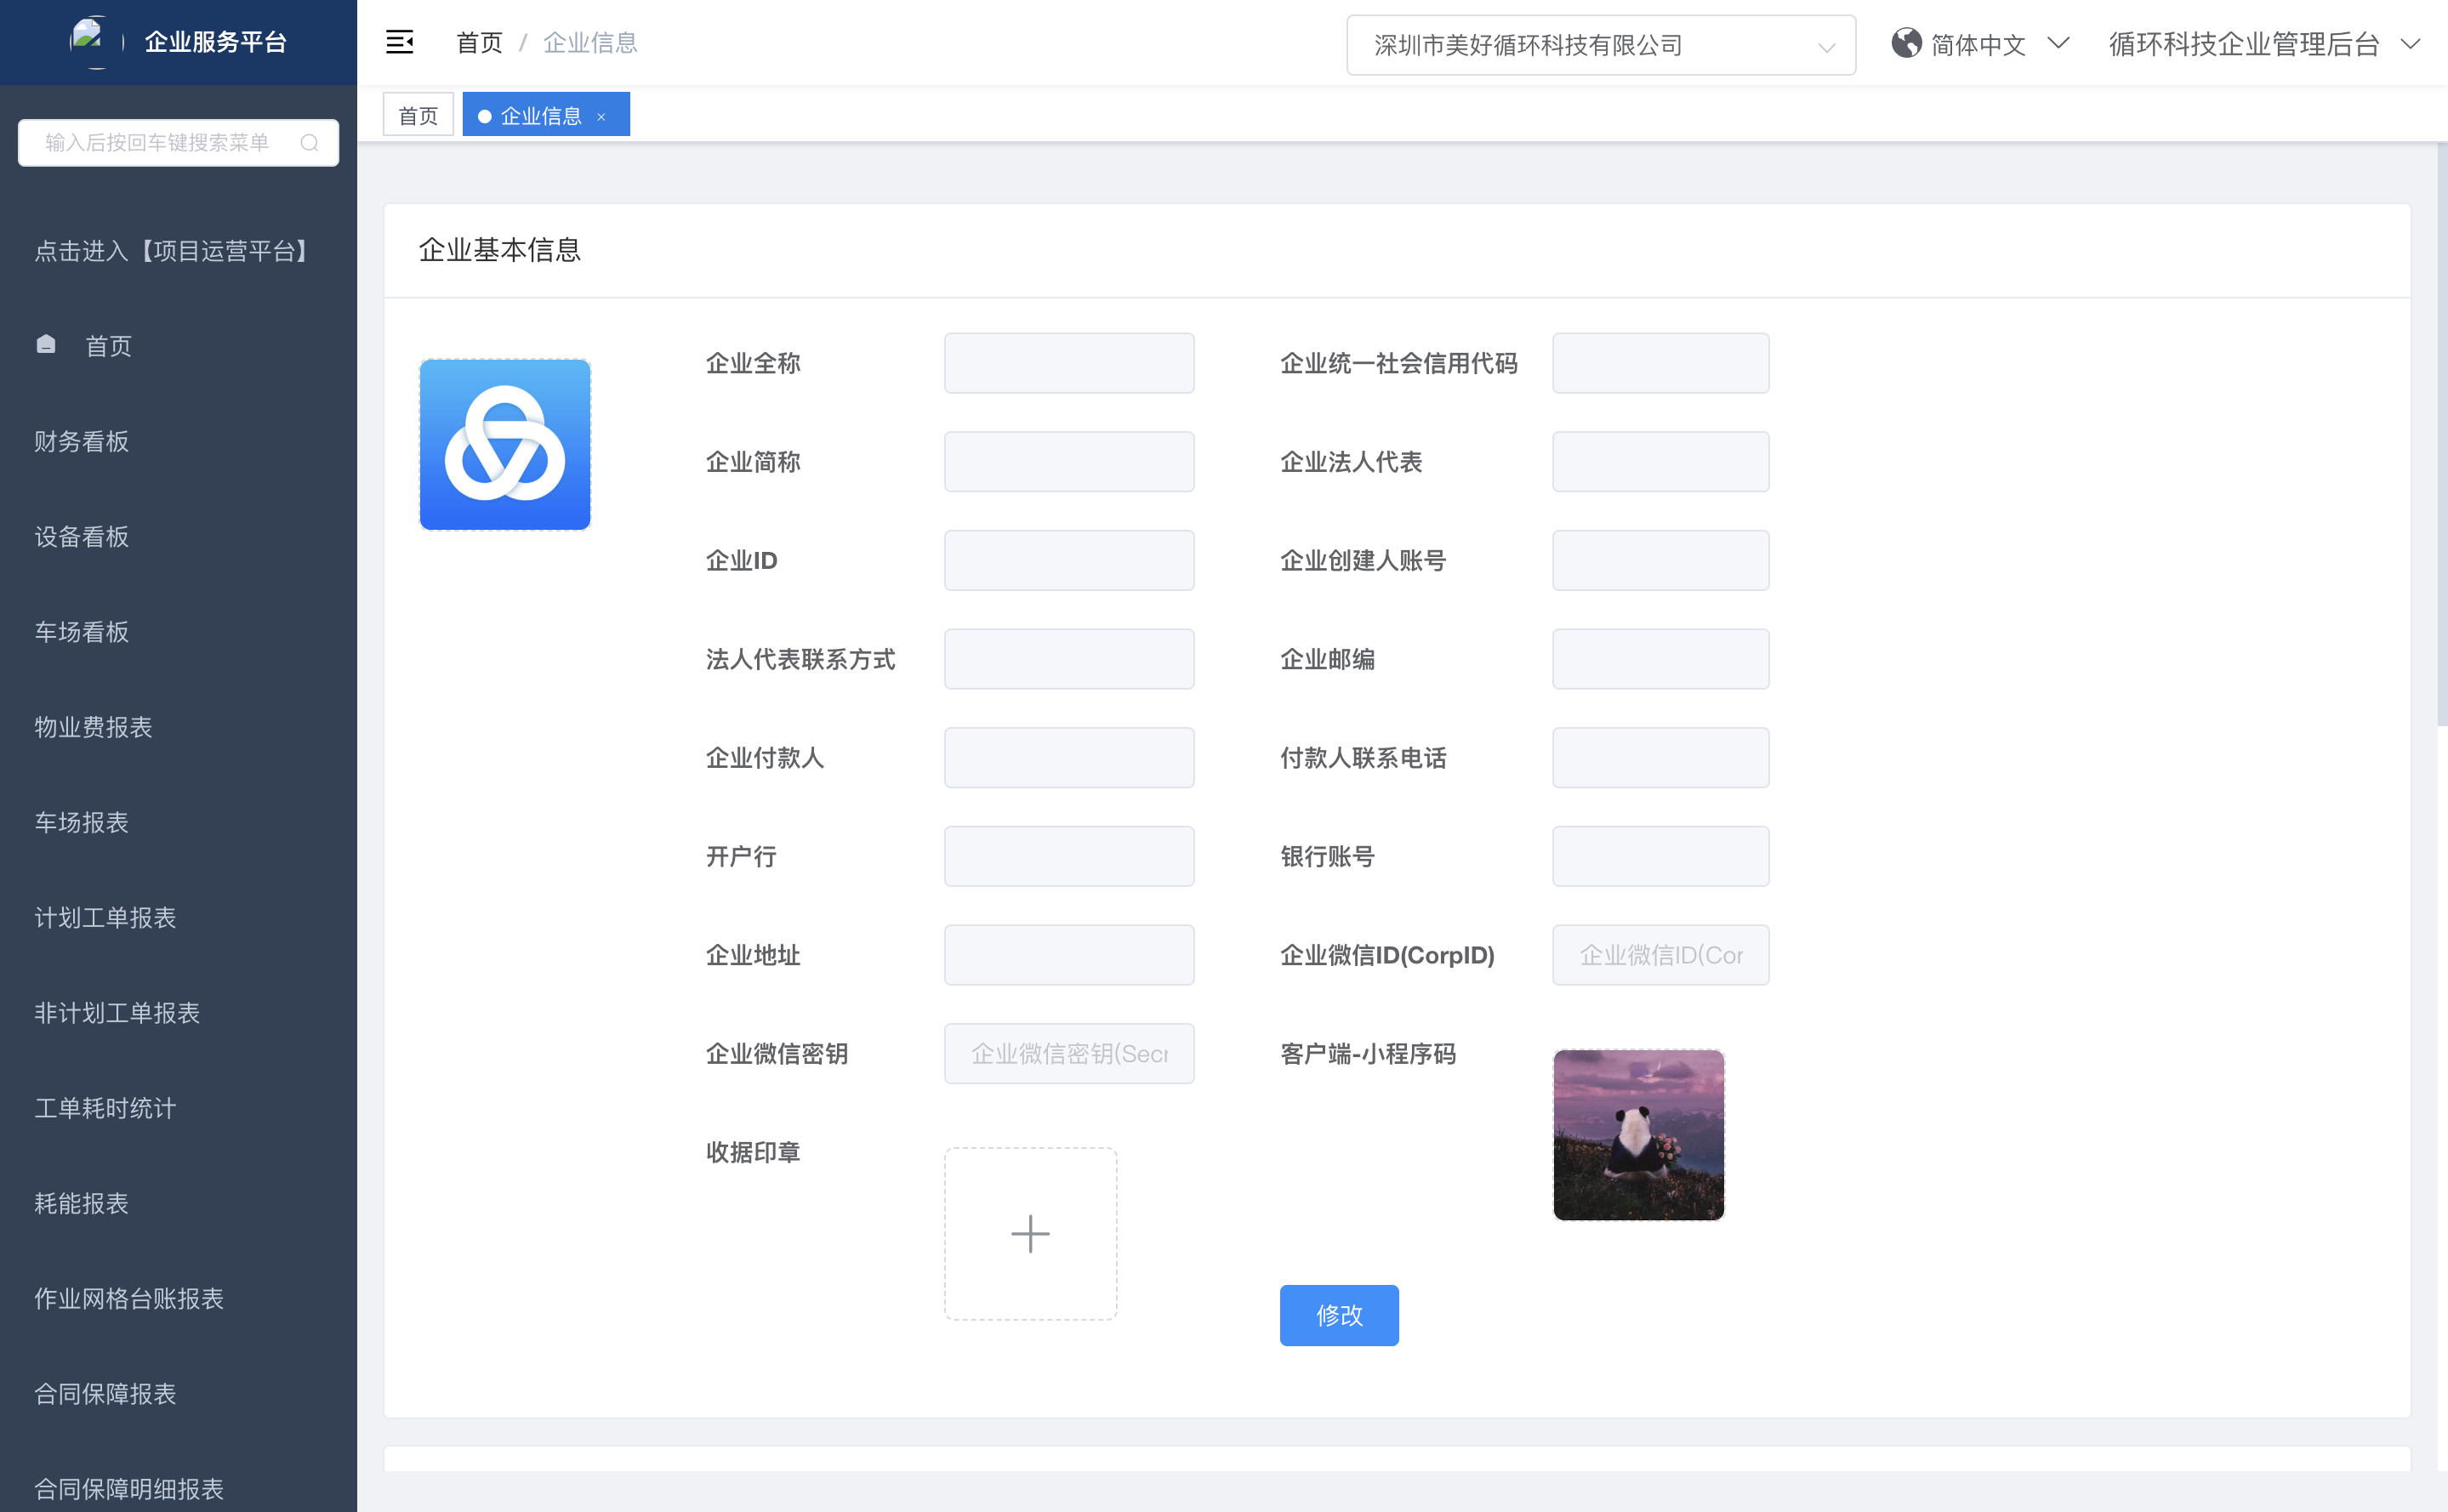Click the globe language icon
Viewport: 2448px width, 1512px height.
(x=1906, y=43)
